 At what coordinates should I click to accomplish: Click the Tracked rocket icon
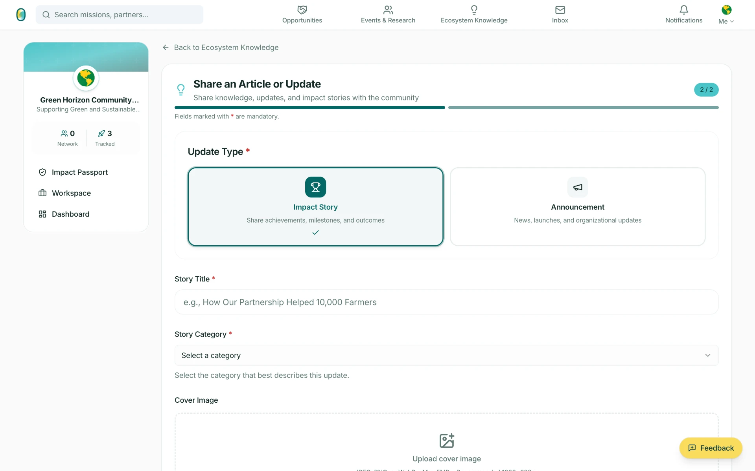tap(101, 133)
